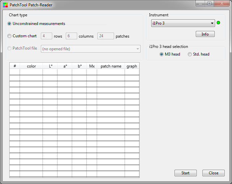This screenshot has width=232, height=184.
Task: Click the Close button at bottom right
Action: (213, 173)
